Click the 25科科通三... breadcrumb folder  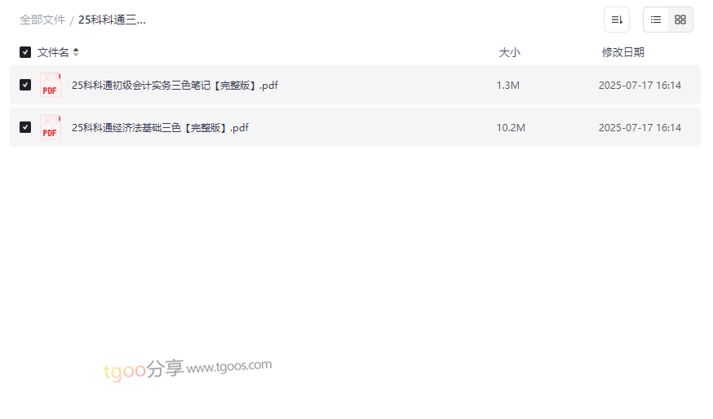coord(112,20)
